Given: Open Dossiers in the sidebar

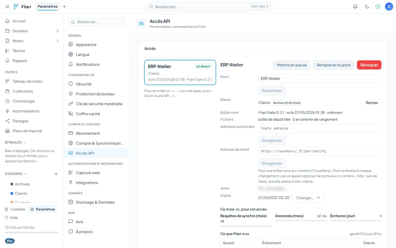Looking at the screenshot, I should pos(32,31).
